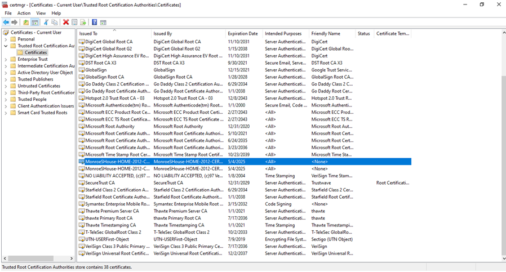This screenshot has width=506, height=272.
Task: Sort by Status column header
Action: click(x=365, y=34)
